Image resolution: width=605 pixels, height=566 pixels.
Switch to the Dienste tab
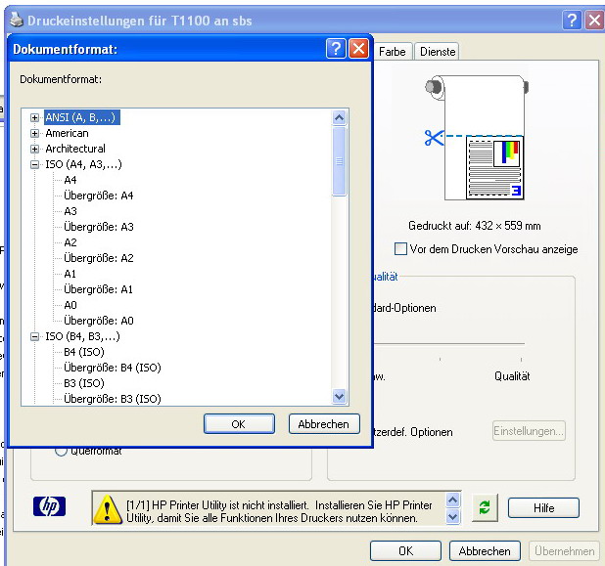point(438,52)
